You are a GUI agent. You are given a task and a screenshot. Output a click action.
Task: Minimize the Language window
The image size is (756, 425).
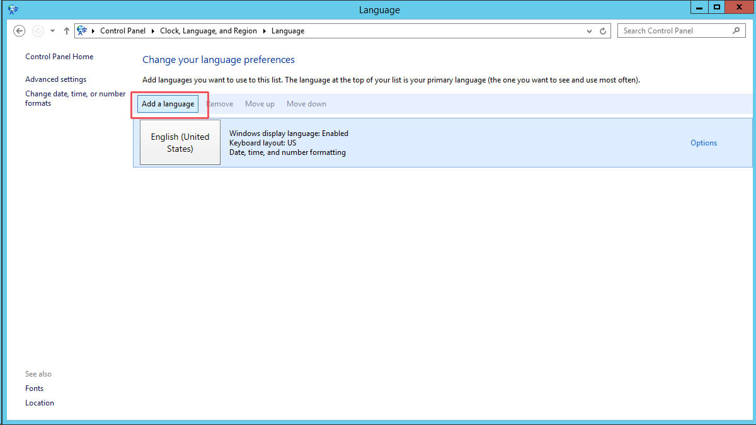(699, 7)
